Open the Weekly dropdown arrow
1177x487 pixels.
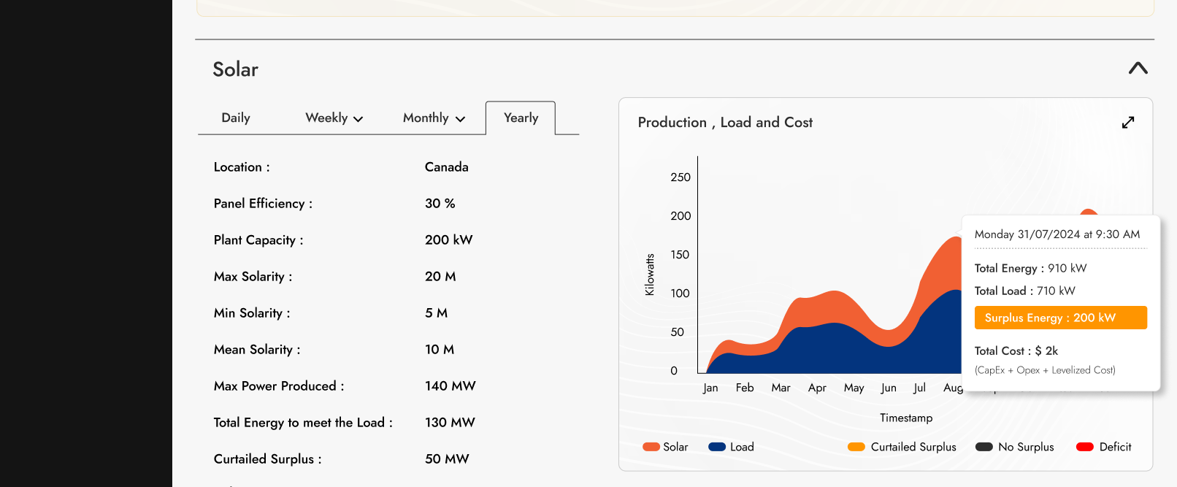pyautogui.click(x=358, y=119)
